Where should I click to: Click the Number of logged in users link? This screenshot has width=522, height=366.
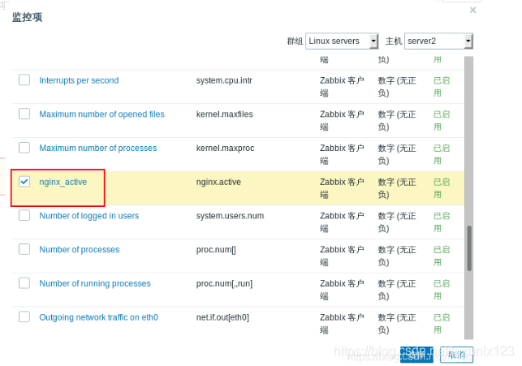tap(88, 216)
